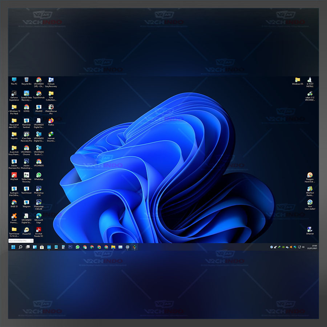Click the volume speaker icon in system tray
This screenshot has height=327, width=327.
(303, 247)
